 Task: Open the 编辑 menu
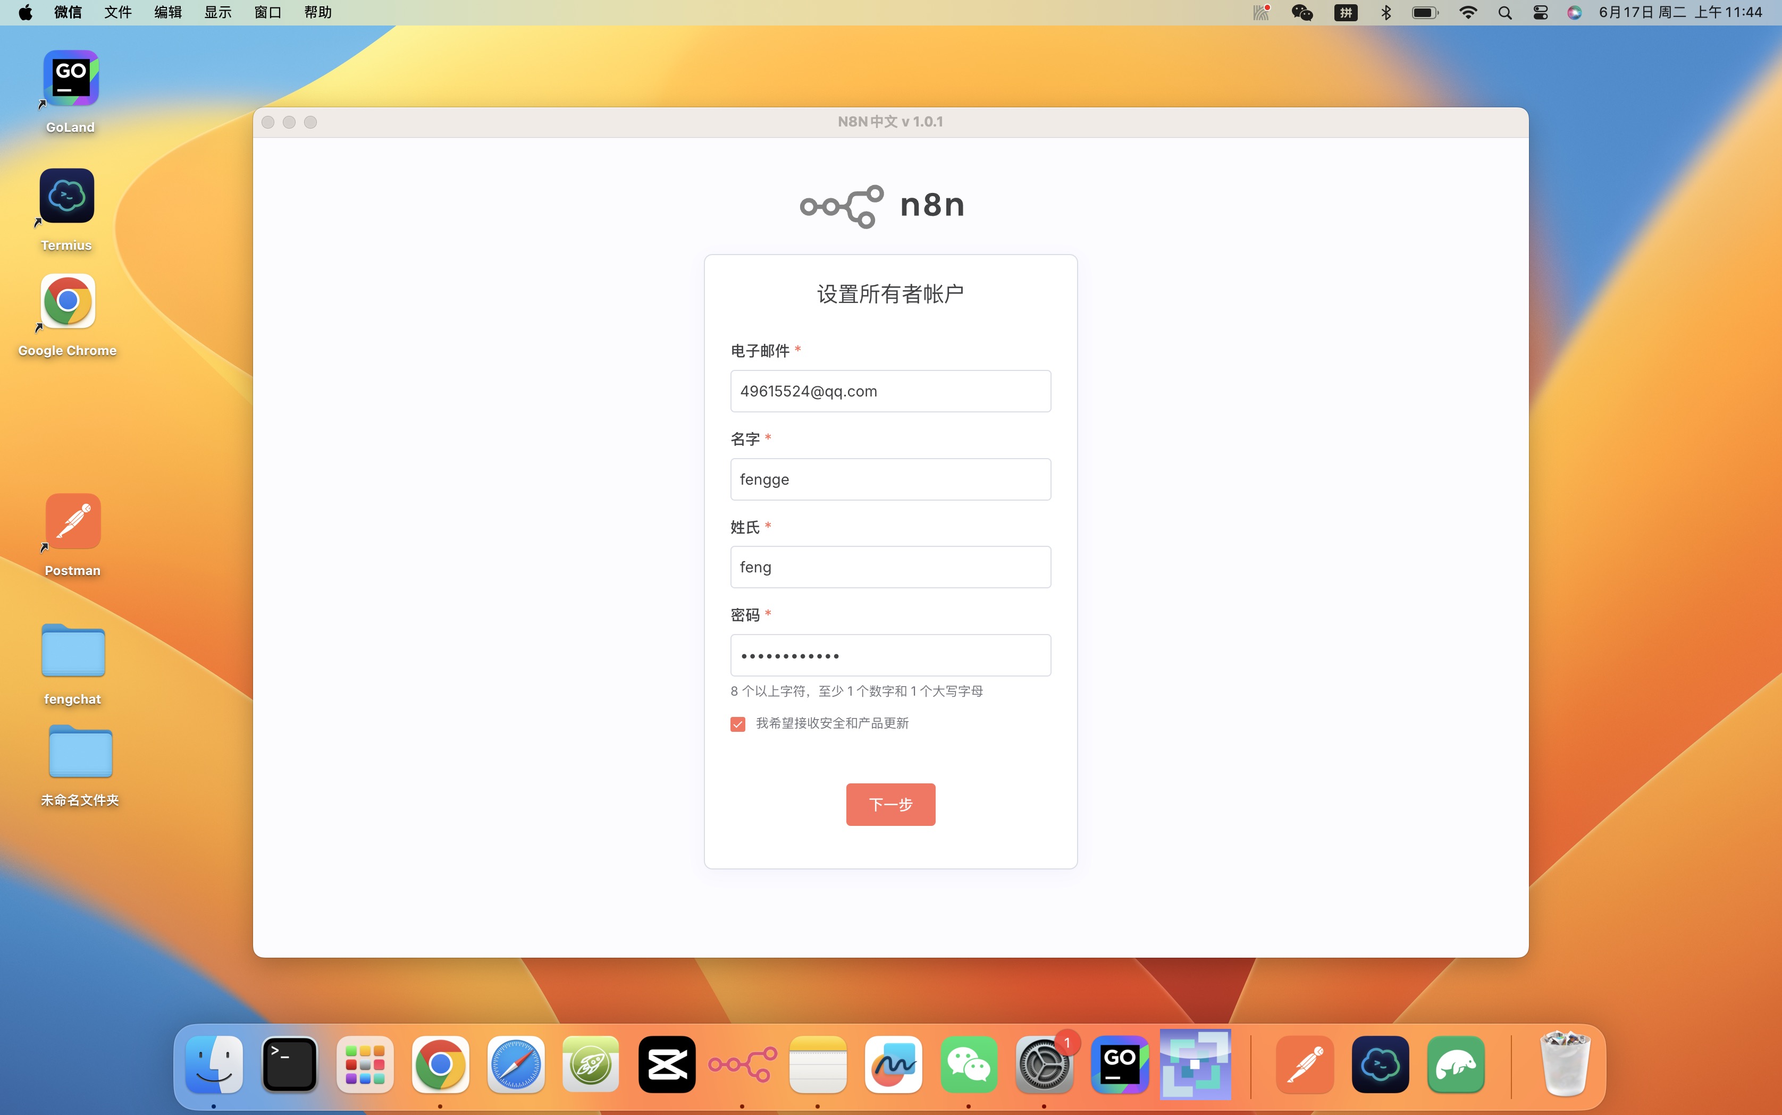[168, 13]
